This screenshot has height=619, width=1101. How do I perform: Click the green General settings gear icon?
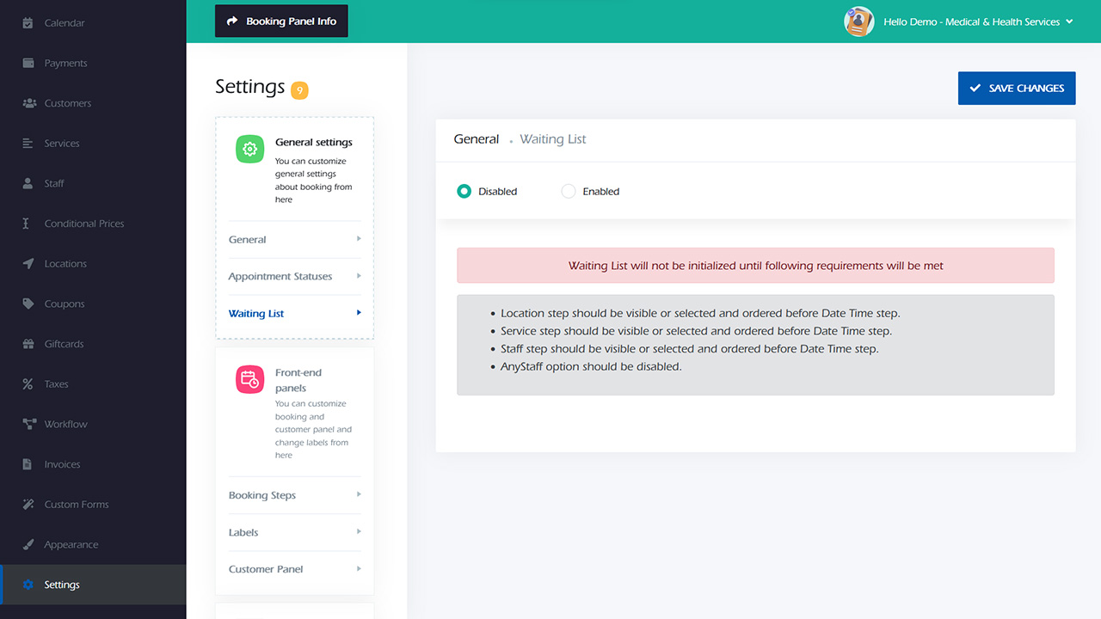click(249, 149)
